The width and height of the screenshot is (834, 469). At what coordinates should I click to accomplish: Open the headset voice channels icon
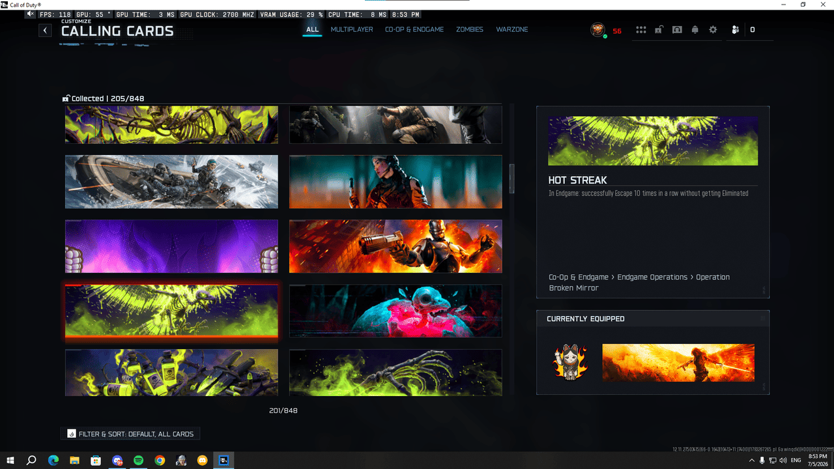[677, 30]
